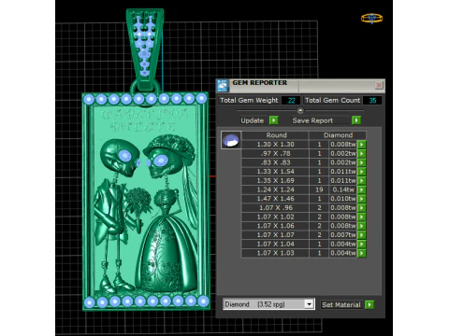449x336 pixels.
Task: Select the 1.24 X 1.24 size cell
Action: (x=275, y=189)
